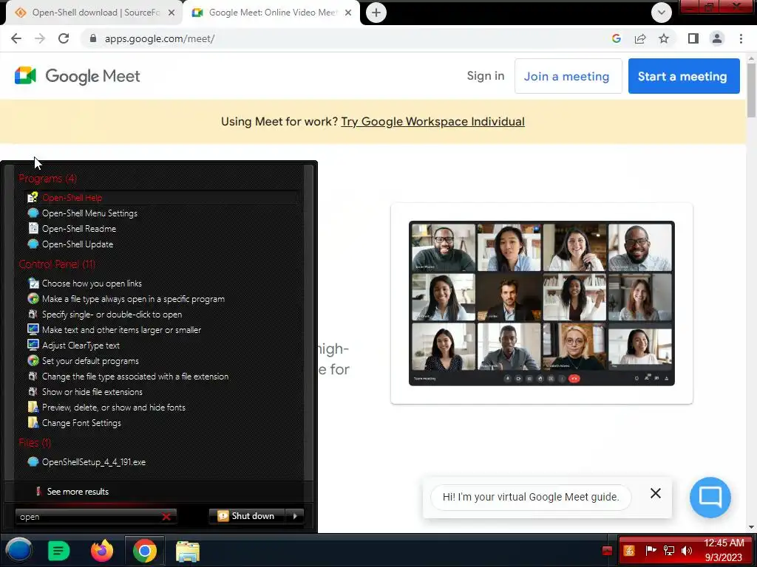Select the Google Meet tab
Image resolution: width=757 pixels, height=567 pixels.
272,13
